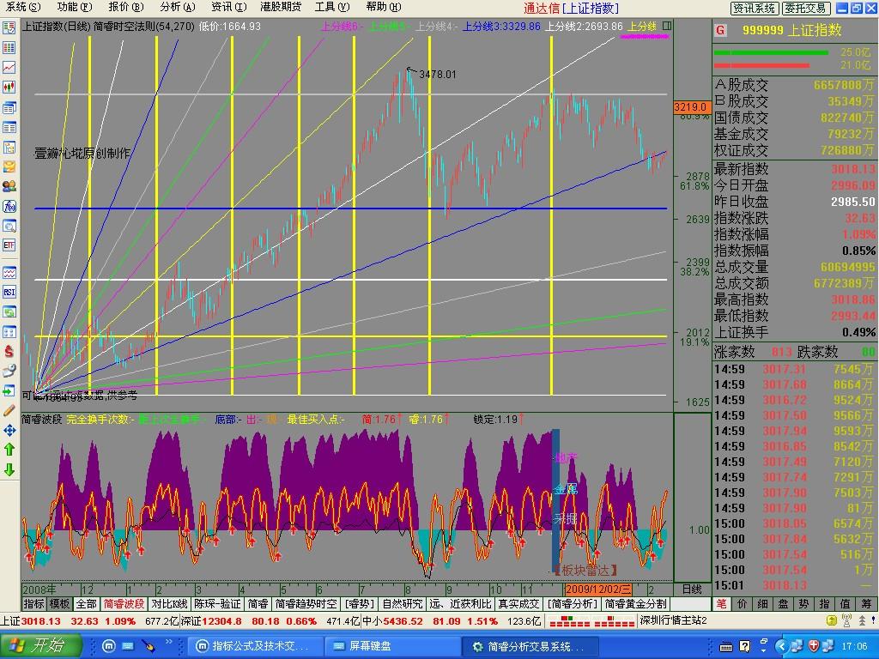Click the red dollar sign icon

(9, 351)
